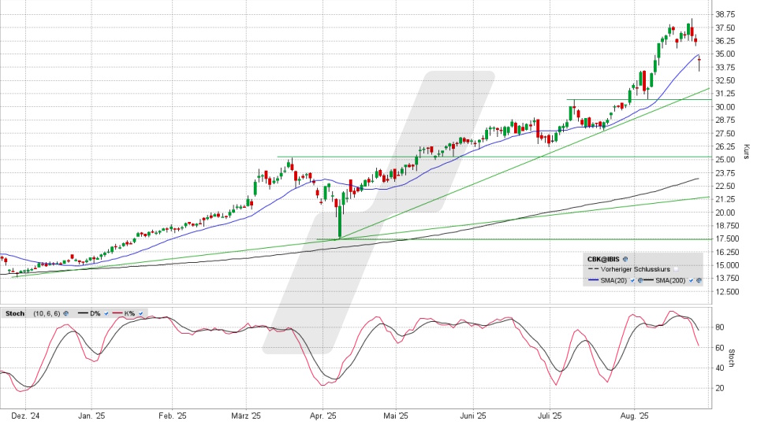Click the Stoch 80 axis label
Screen dimensions: 757x425
click(719, 327)
